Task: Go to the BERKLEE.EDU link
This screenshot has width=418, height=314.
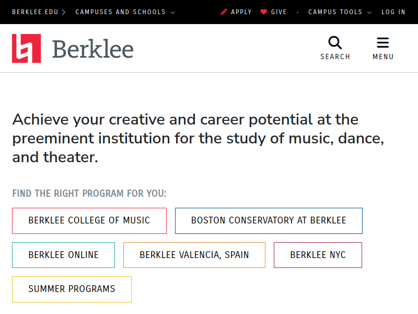Action: (35, 12)
